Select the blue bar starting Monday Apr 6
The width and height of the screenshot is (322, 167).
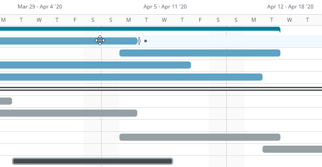(200, 53)
